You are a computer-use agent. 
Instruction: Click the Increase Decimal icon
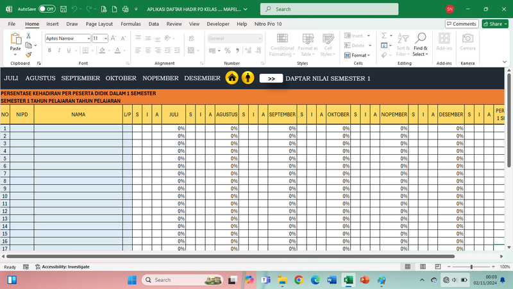point(248,51)
